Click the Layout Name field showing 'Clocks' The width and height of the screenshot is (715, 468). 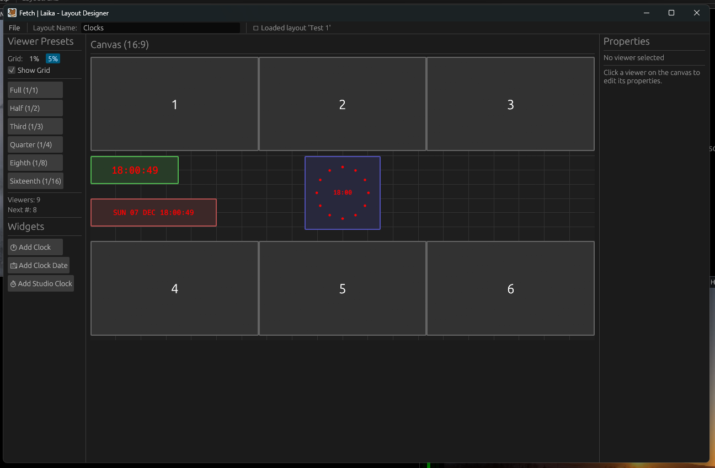pos(160,28)
